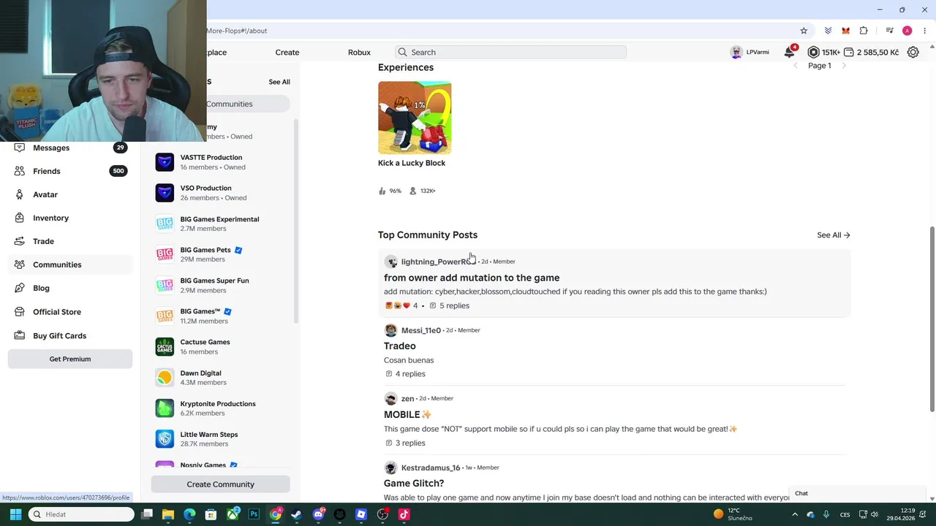Open the Game Glitch? post title
The image size is (936, 526).
pyautogui.click(x=414, y=483)
